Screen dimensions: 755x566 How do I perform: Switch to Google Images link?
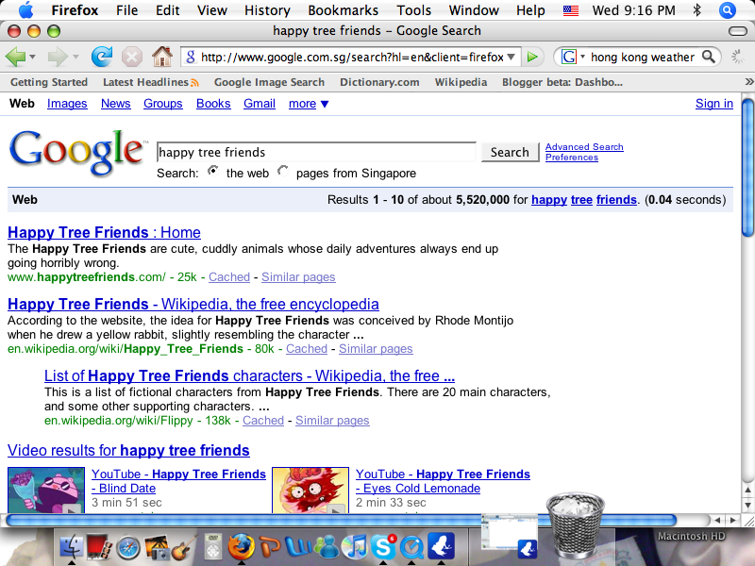(67, 104)
